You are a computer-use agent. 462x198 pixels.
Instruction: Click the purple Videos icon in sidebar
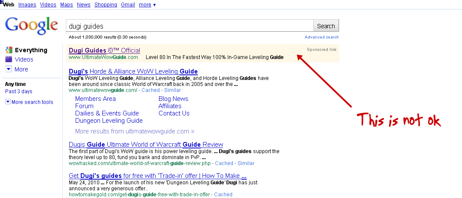pos(9,59)
